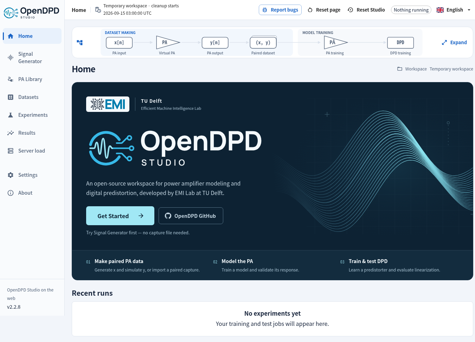475x342 pixels.
Task: Open the English language dropdown
Action: click(x=454, y=10)
